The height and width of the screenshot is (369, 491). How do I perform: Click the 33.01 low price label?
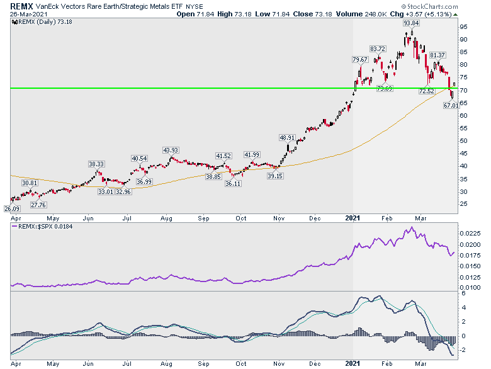tap(106, 191)
